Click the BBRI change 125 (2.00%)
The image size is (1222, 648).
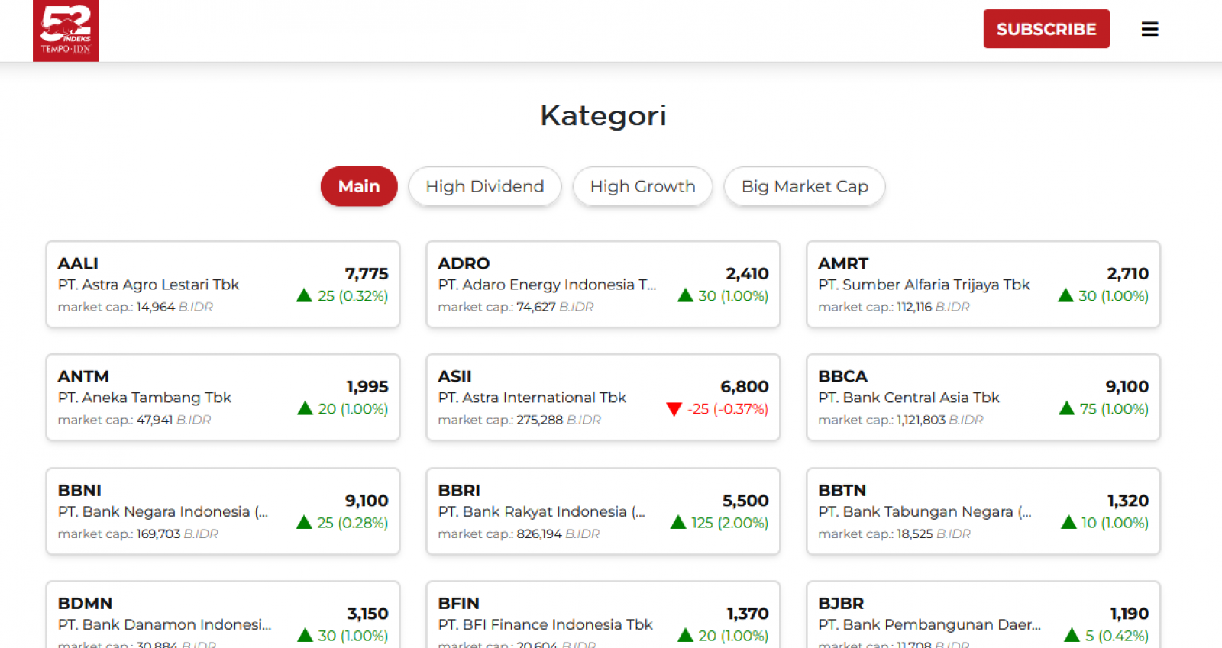729,522
